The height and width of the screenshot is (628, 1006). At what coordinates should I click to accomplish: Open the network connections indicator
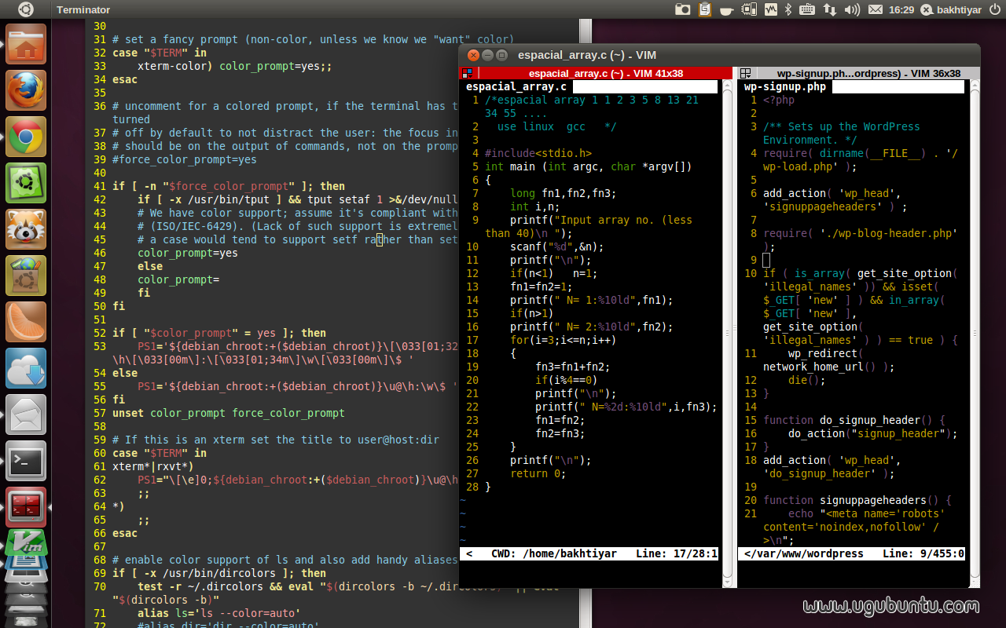(x=831, y=9)
